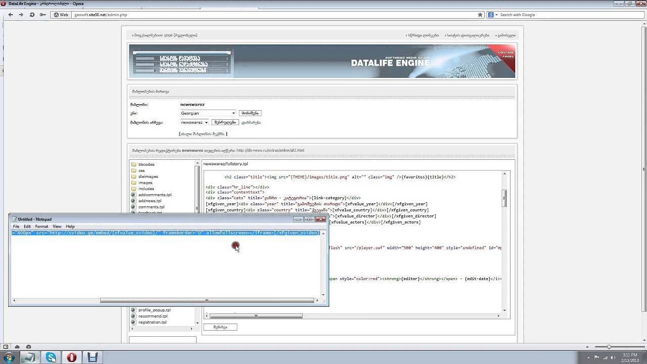Click the images folder icon
The image size is (647, 364).
pyautogui.click(x=133, y=183)
